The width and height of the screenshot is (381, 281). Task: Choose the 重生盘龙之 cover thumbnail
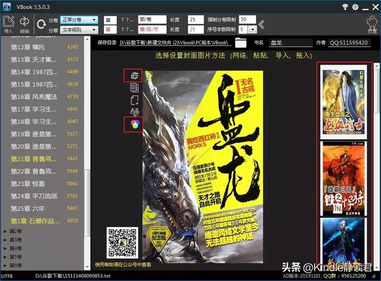tap(343, 102)
